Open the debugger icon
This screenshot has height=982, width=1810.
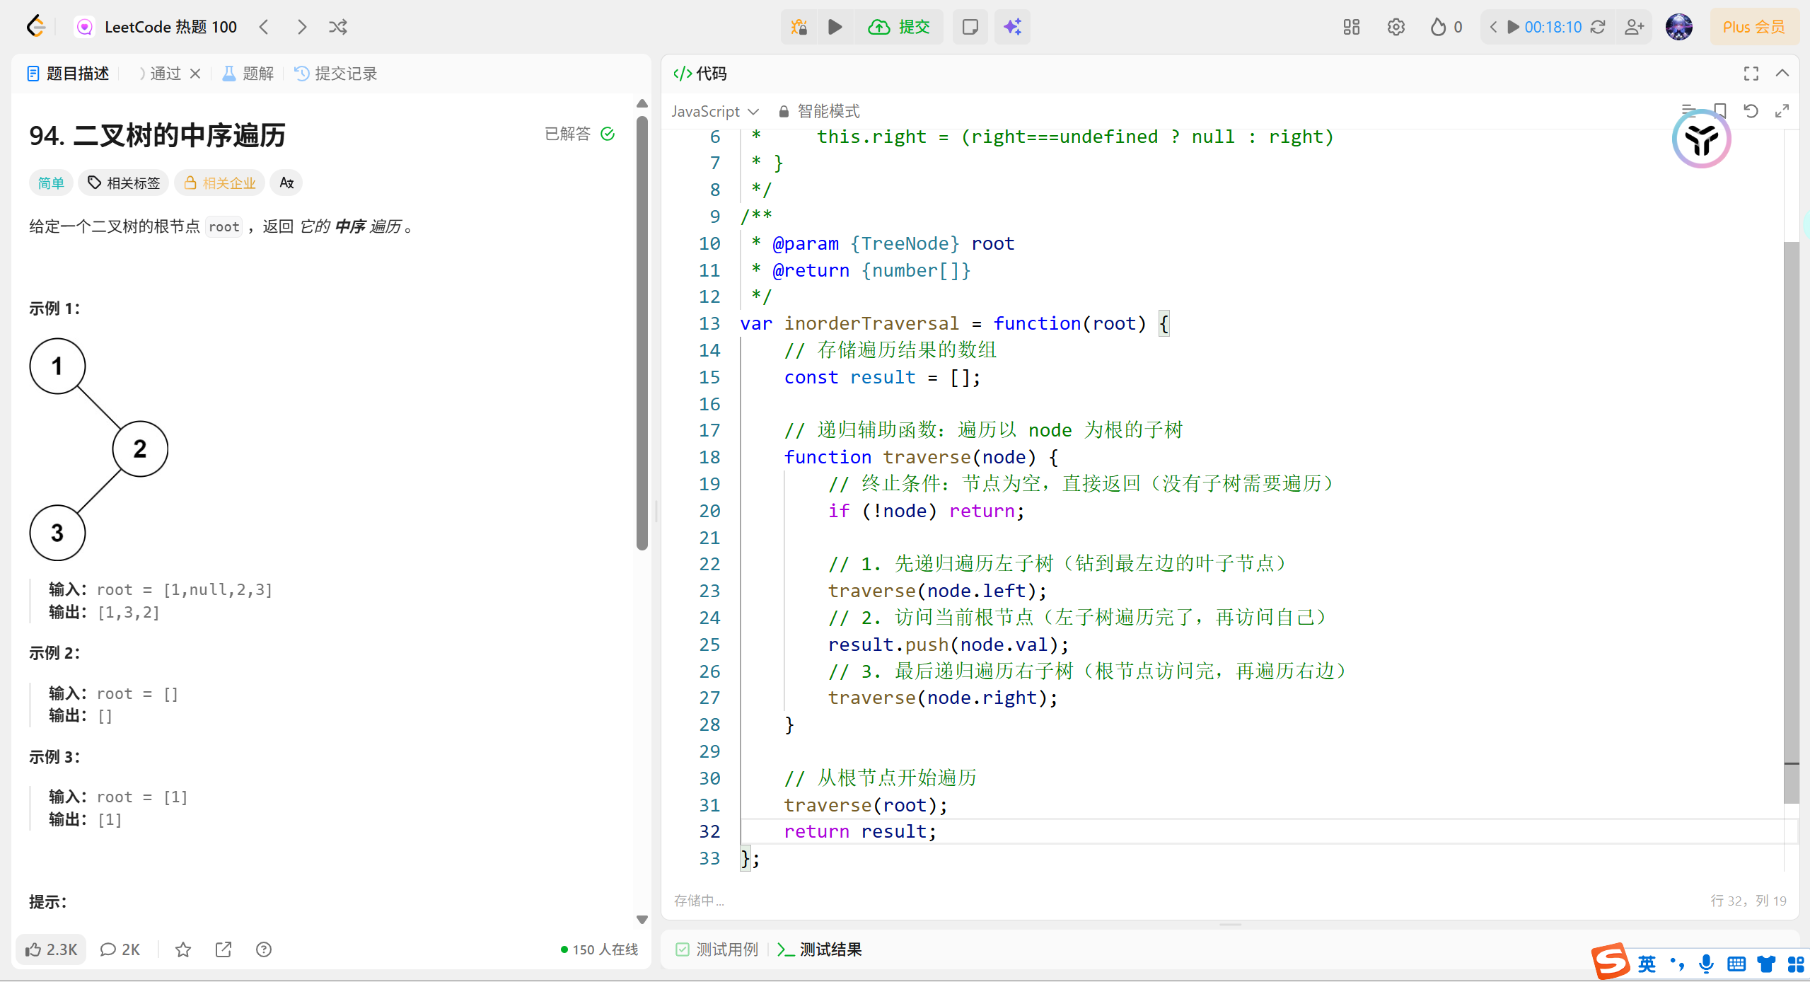click(x=799, y=27)
